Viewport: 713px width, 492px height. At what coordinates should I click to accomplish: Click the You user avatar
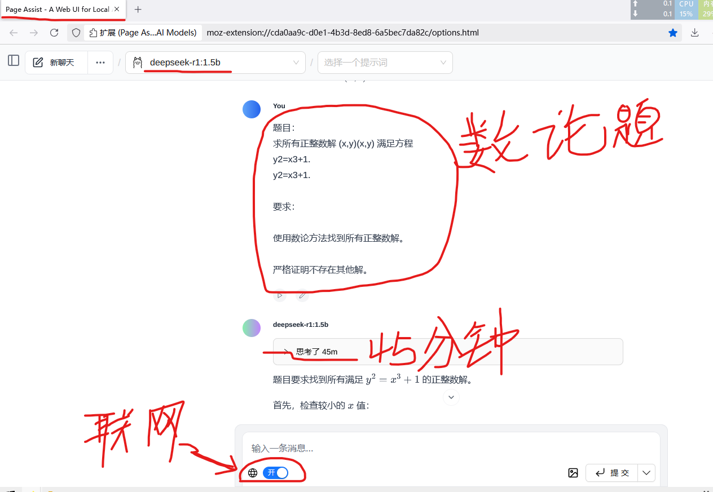252,109
